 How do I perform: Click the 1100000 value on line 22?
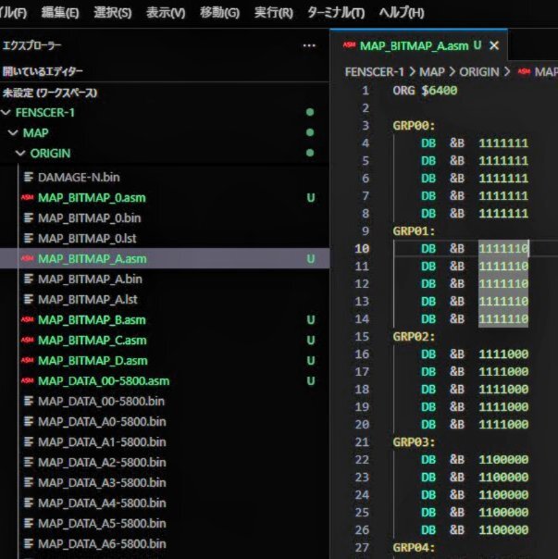503,460
